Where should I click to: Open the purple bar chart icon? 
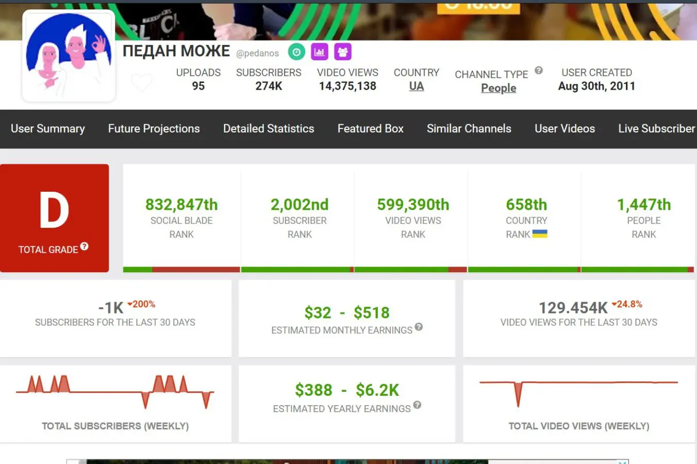(x=320, y=52)
